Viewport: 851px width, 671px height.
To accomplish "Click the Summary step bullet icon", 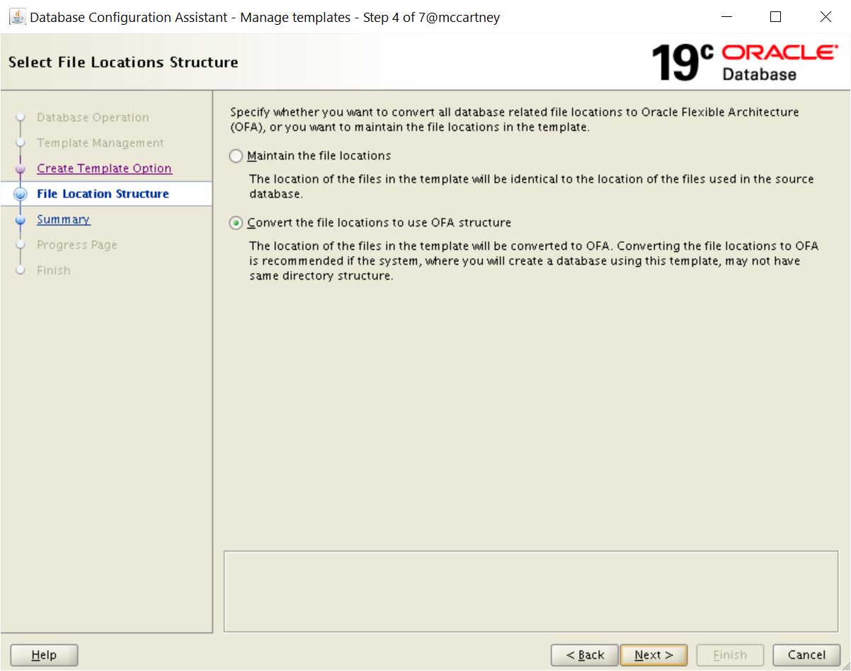I will (x=21, y=219).
